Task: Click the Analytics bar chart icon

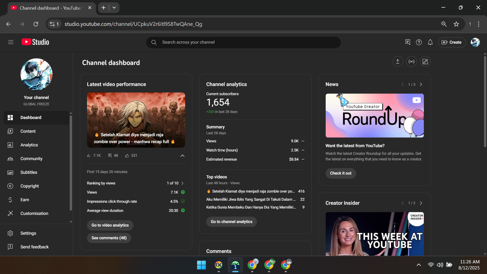Action: coord(10,145)
